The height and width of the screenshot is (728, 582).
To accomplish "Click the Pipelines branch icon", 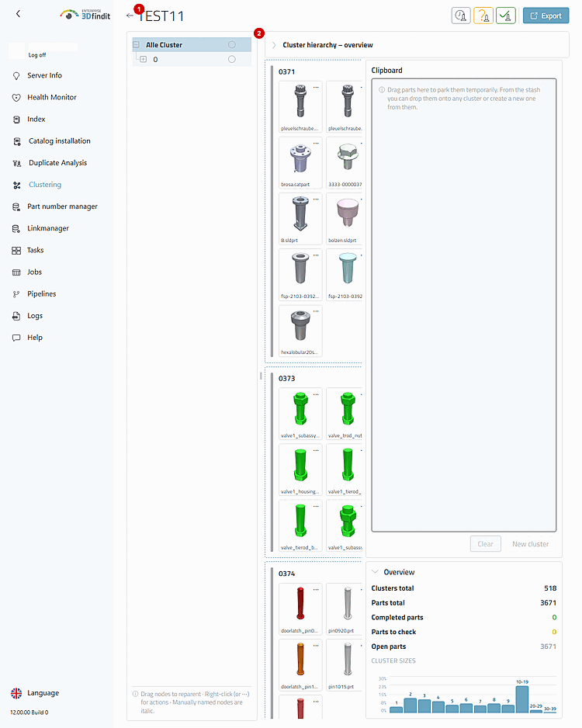I will tap(16, 294).
